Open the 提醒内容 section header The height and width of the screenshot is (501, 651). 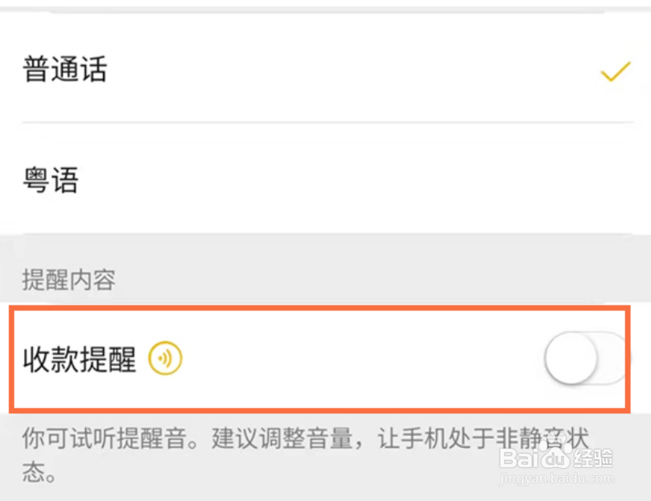68,280
